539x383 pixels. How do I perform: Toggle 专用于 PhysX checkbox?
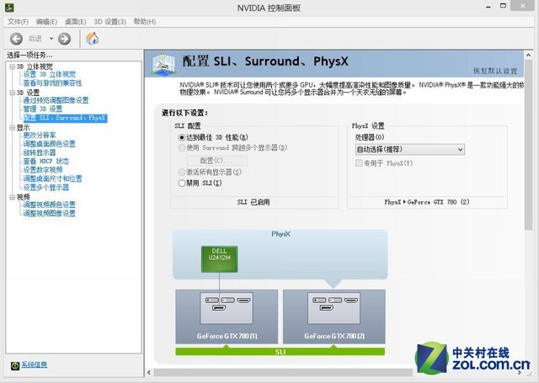359,163
